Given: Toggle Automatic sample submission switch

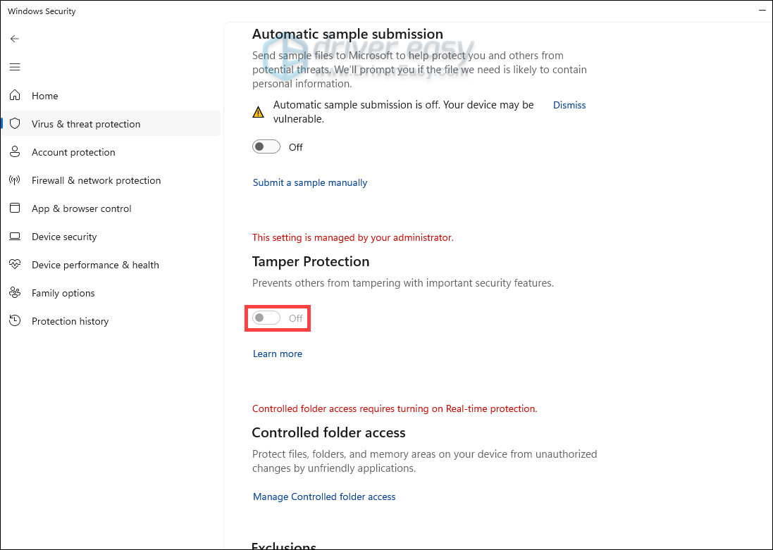Looking at the screenshot, I should (x=266, y=147).
